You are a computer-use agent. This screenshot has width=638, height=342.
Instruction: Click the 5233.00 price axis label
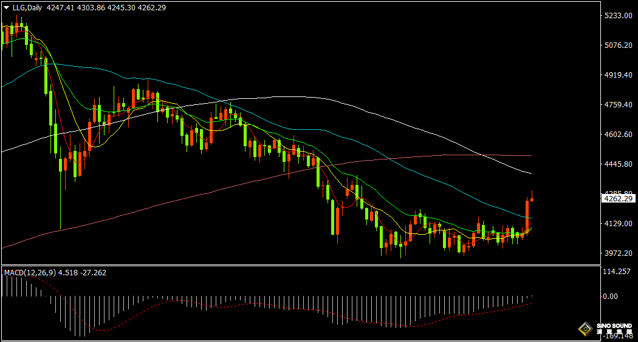click(x=619, y=15)
